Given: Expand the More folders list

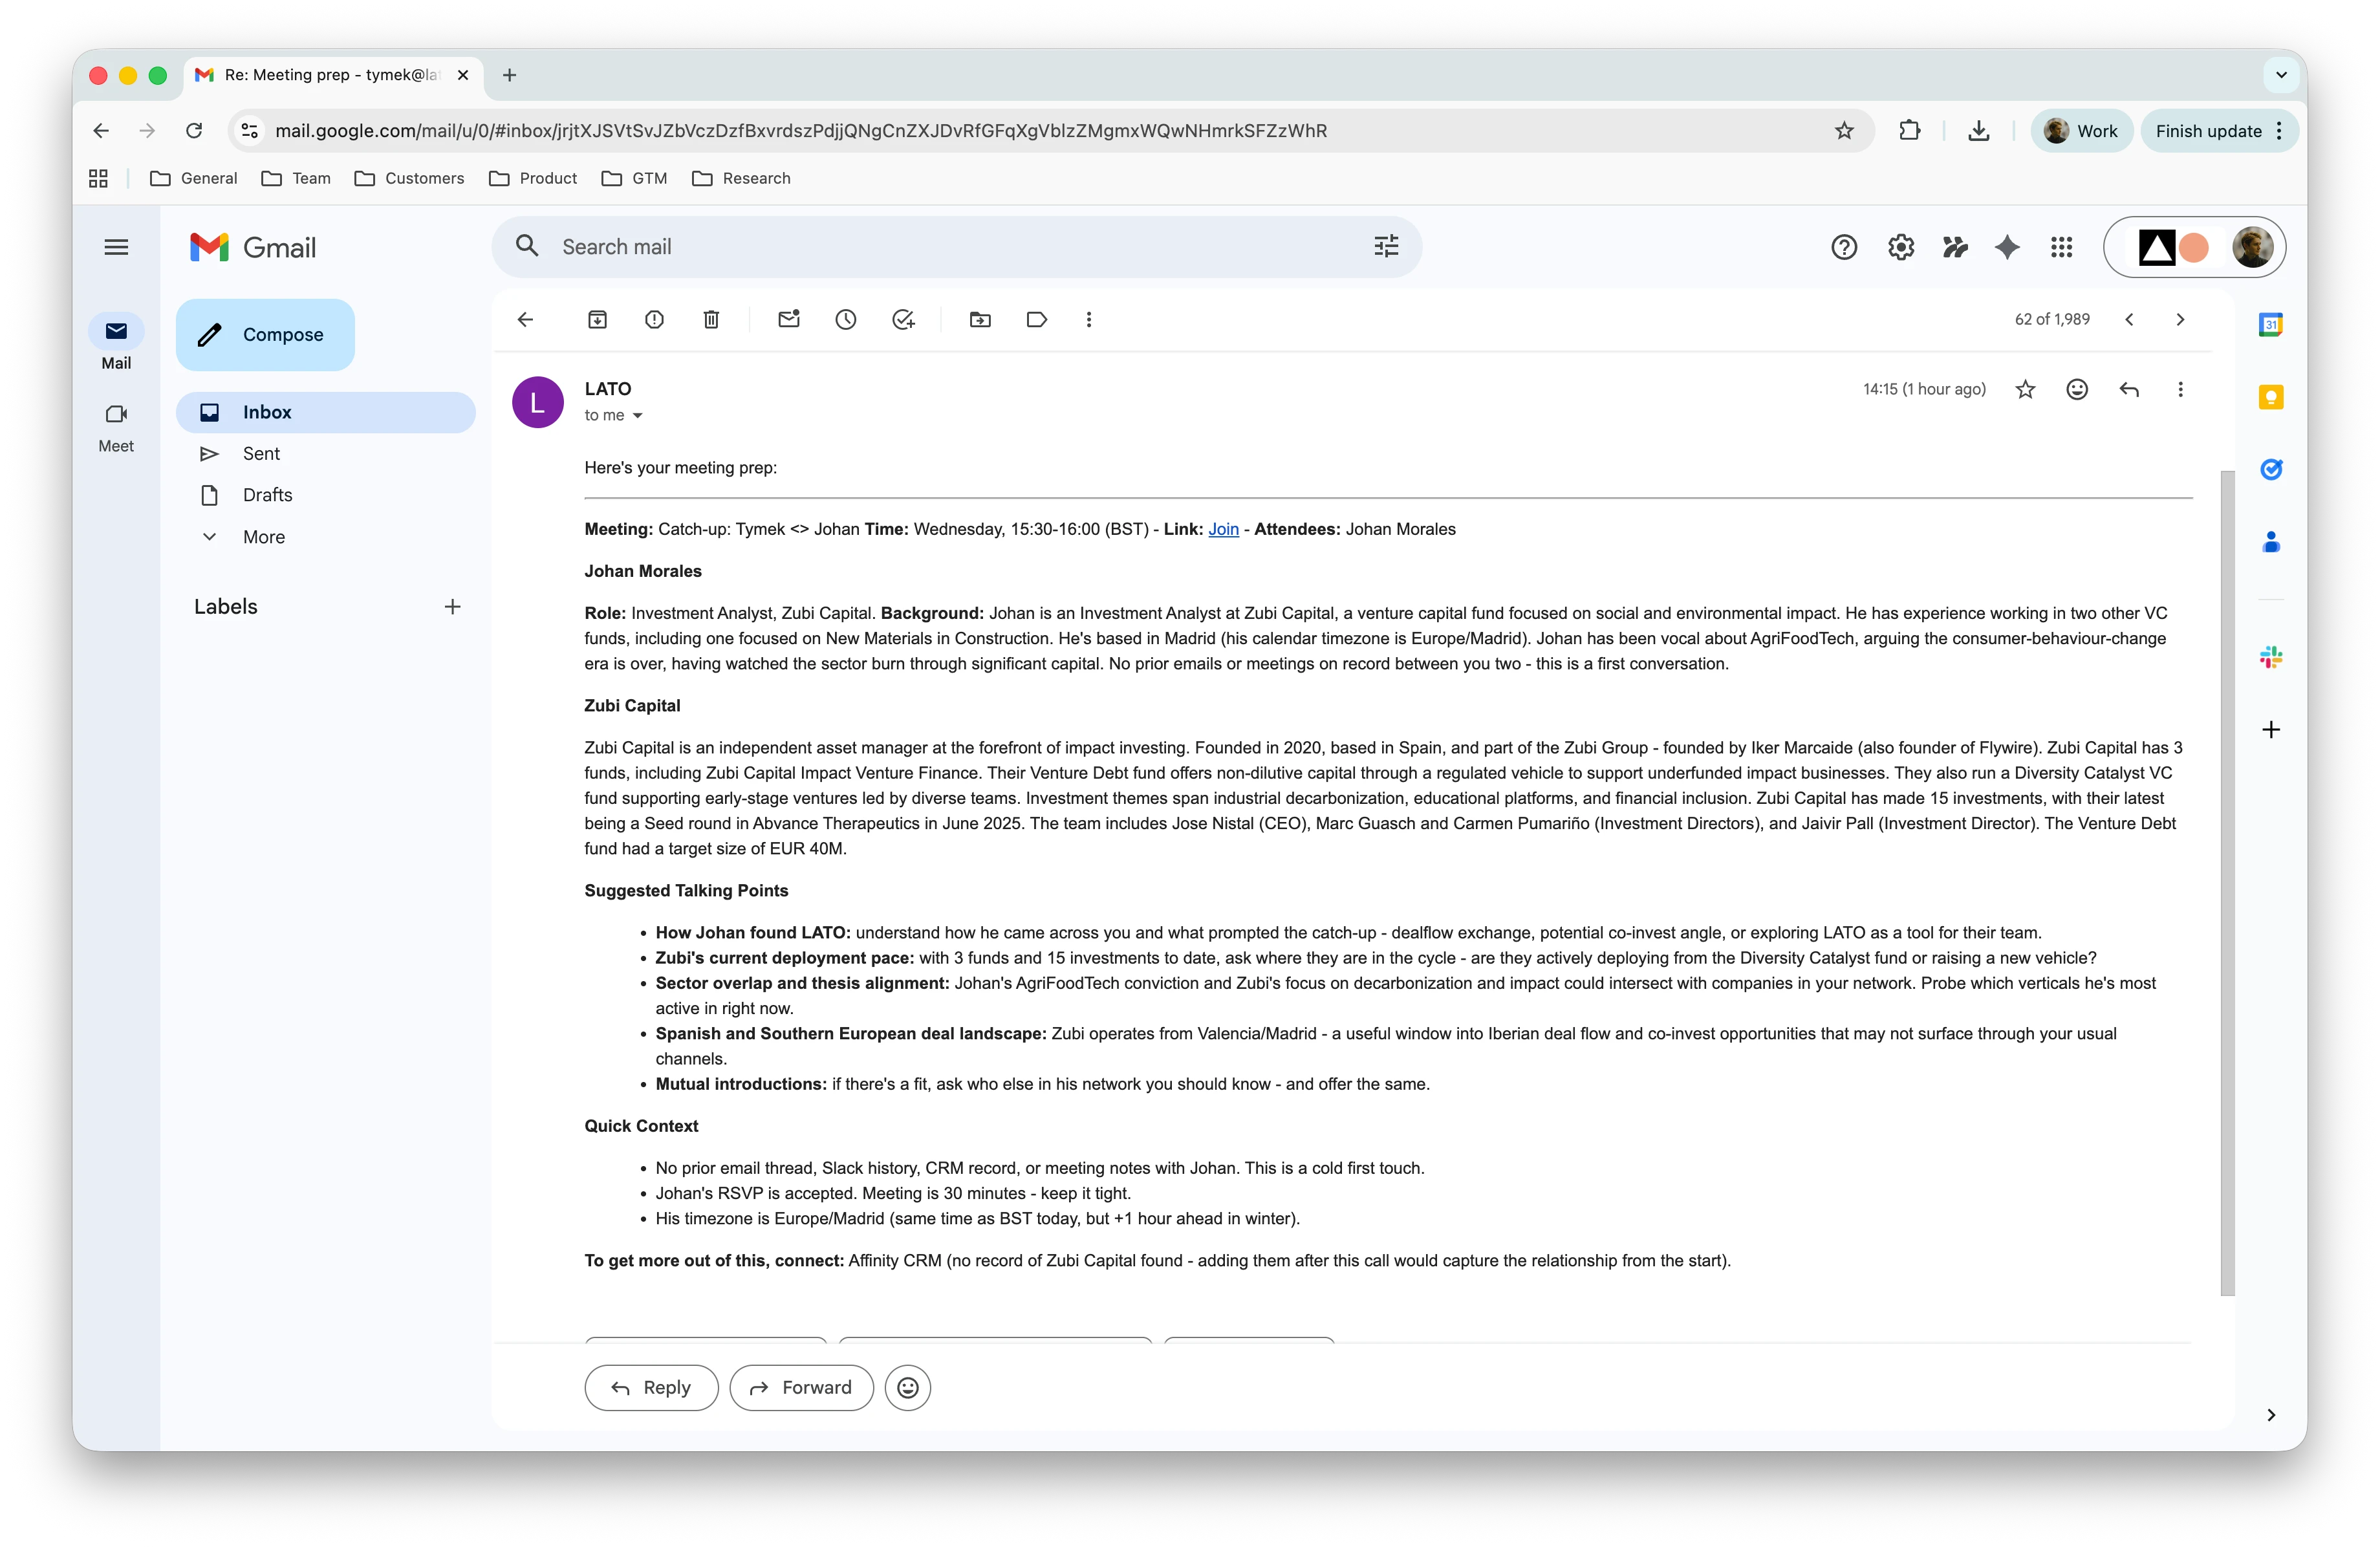Looking at the screenshot, I should pyautogui.click(x=264, y=537).
